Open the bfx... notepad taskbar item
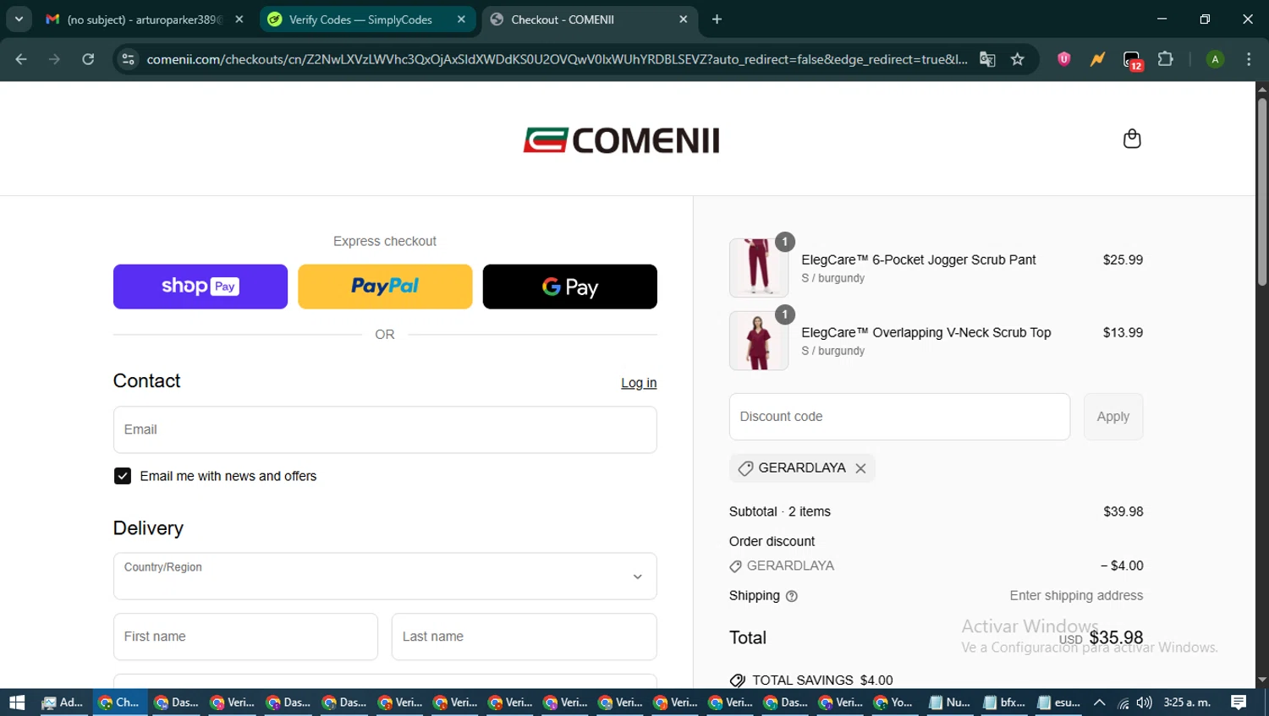 pyautogui.click(x=1005, y=702)
